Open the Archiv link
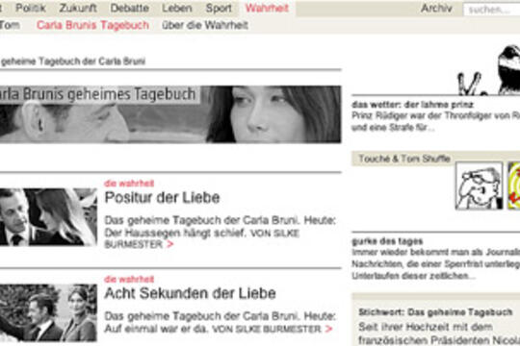The height and width of the screenshot is (346, 520). click(x=436, y=9)
